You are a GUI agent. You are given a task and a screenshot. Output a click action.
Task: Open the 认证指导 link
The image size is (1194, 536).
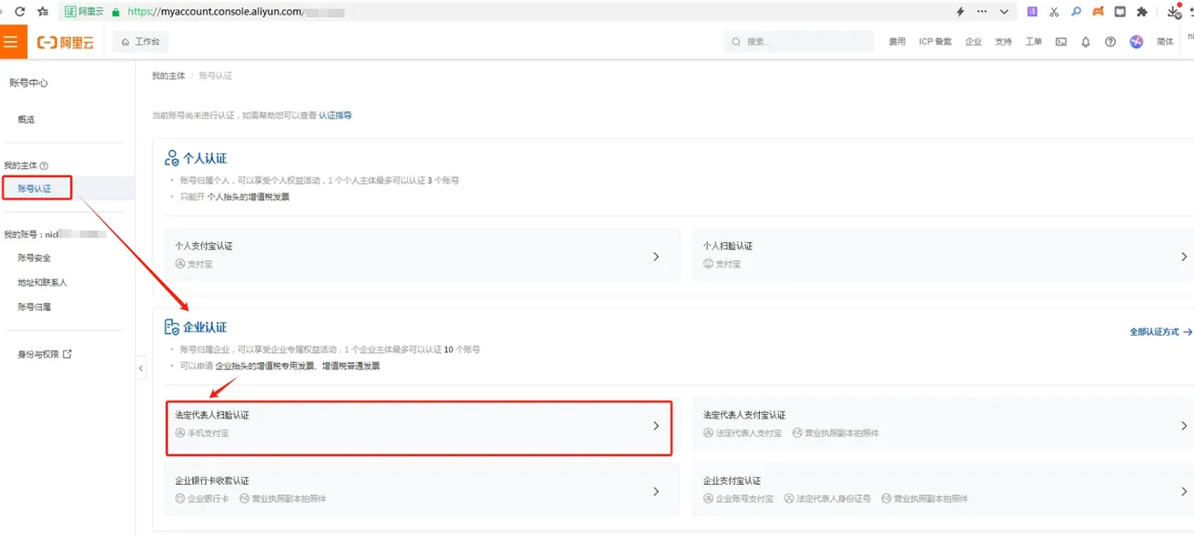(x=335, y=115)
